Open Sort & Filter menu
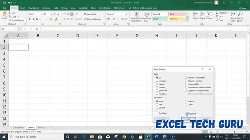 [x=233, y=17]
